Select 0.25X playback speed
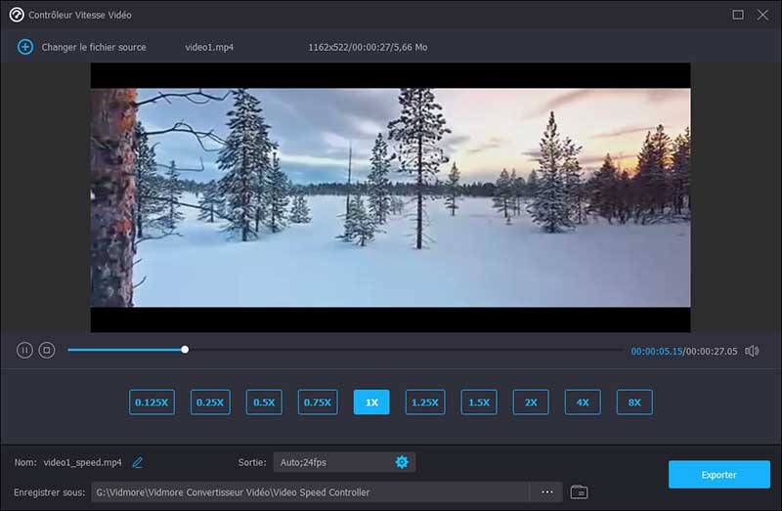782x511 pixels. click(x=209, y=402)
